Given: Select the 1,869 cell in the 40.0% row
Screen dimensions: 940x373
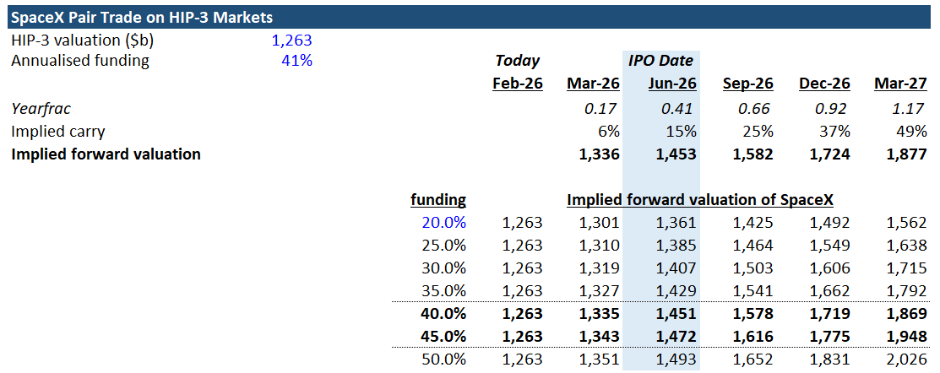Looking at the screenshot, I should (x=906, y=314).
